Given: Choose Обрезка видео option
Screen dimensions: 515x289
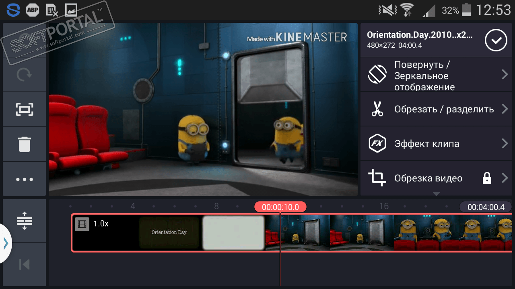Looking at the screenshot, I should click(436, 178).
